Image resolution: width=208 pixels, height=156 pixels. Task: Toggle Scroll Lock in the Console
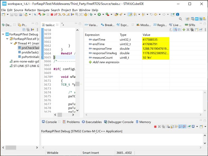tap(172, 127)
